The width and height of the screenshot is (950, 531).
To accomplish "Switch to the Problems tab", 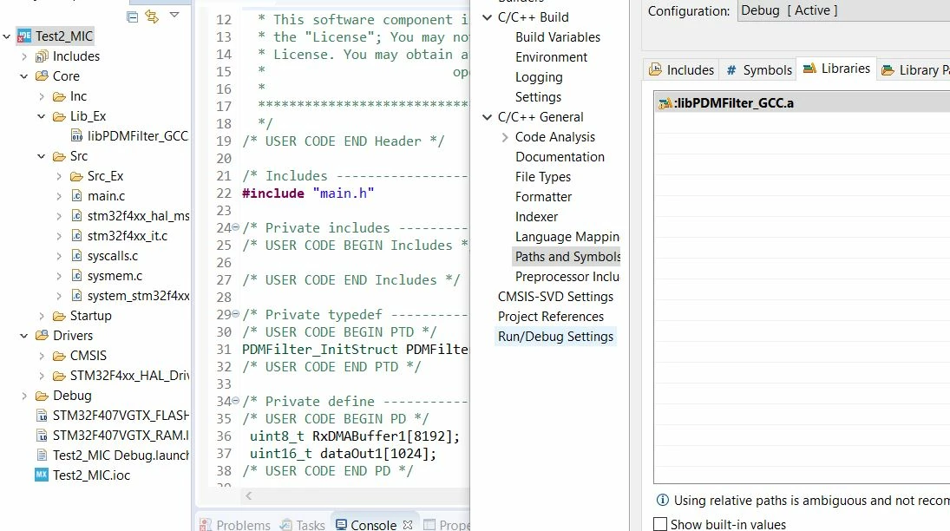I will tap(235, 524).
